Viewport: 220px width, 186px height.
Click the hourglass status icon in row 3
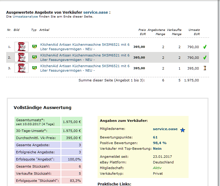pos(205,68)
